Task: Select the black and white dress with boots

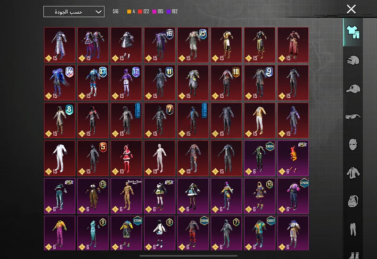Action: click(x=126, y=45)
